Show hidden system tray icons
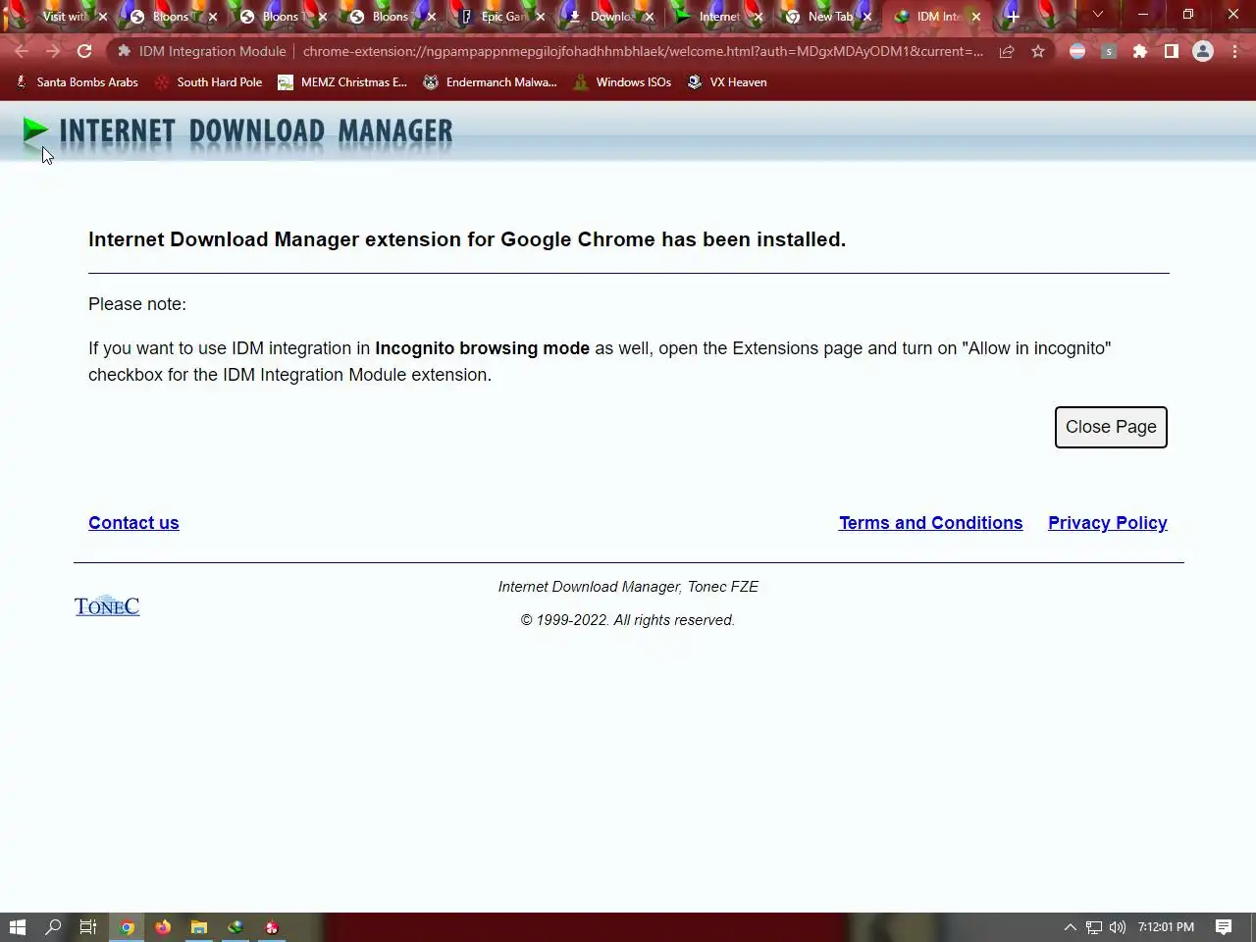This screenshot has width=1256, height=942. [x=1070, y=927]
